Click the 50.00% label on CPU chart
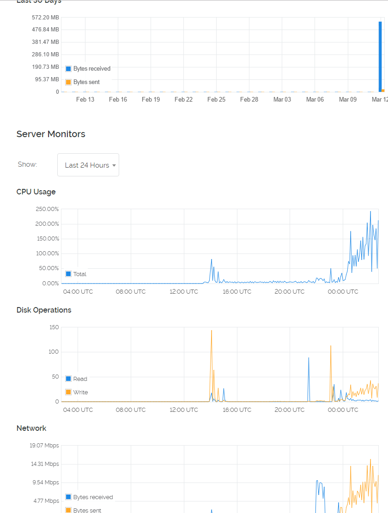This screenshot has width=388, height=513. point(49,268)
